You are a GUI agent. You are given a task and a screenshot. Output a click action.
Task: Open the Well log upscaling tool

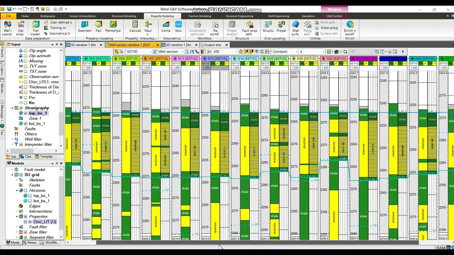7,28
